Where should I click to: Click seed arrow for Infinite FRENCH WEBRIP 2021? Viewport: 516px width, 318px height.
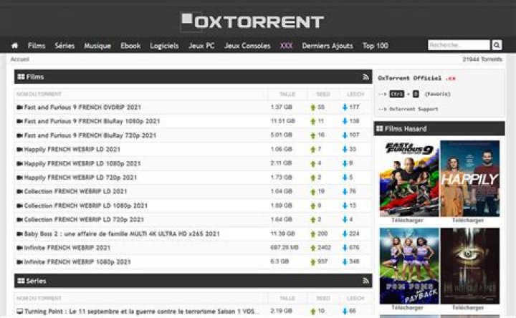(313, 248)
